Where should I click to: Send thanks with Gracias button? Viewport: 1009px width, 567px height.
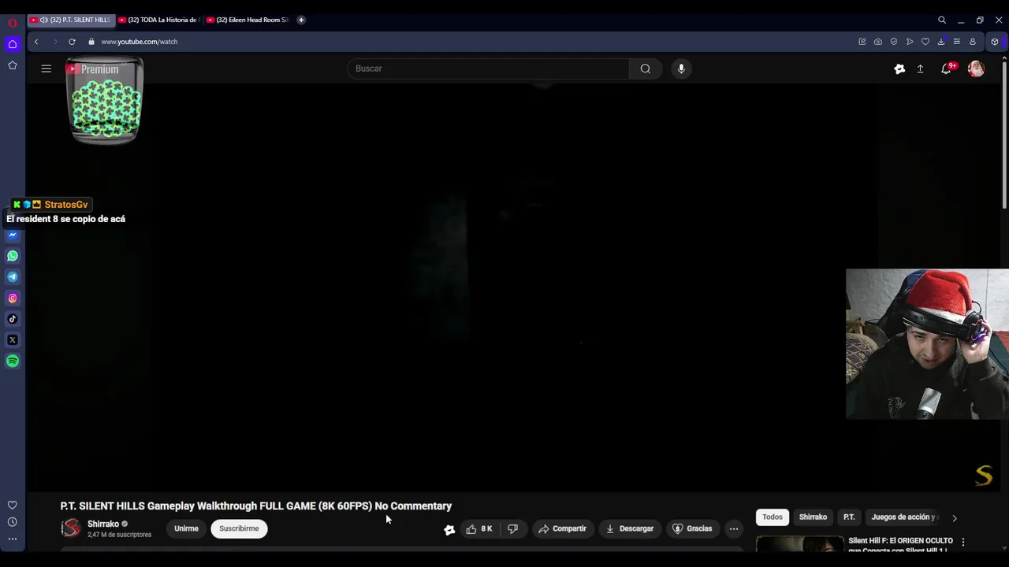[691, 528]
